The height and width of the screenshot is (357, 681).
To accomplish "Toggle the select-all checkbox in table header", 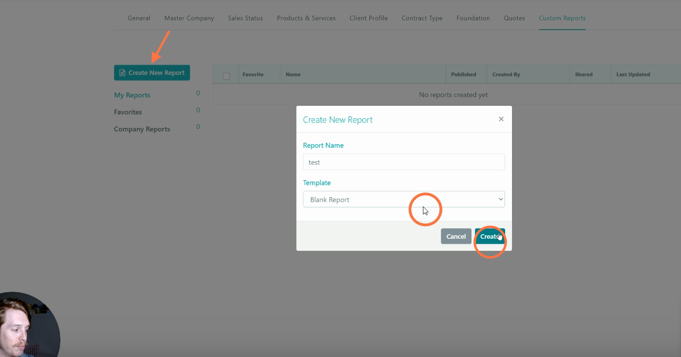I will [x=226, y=76].
